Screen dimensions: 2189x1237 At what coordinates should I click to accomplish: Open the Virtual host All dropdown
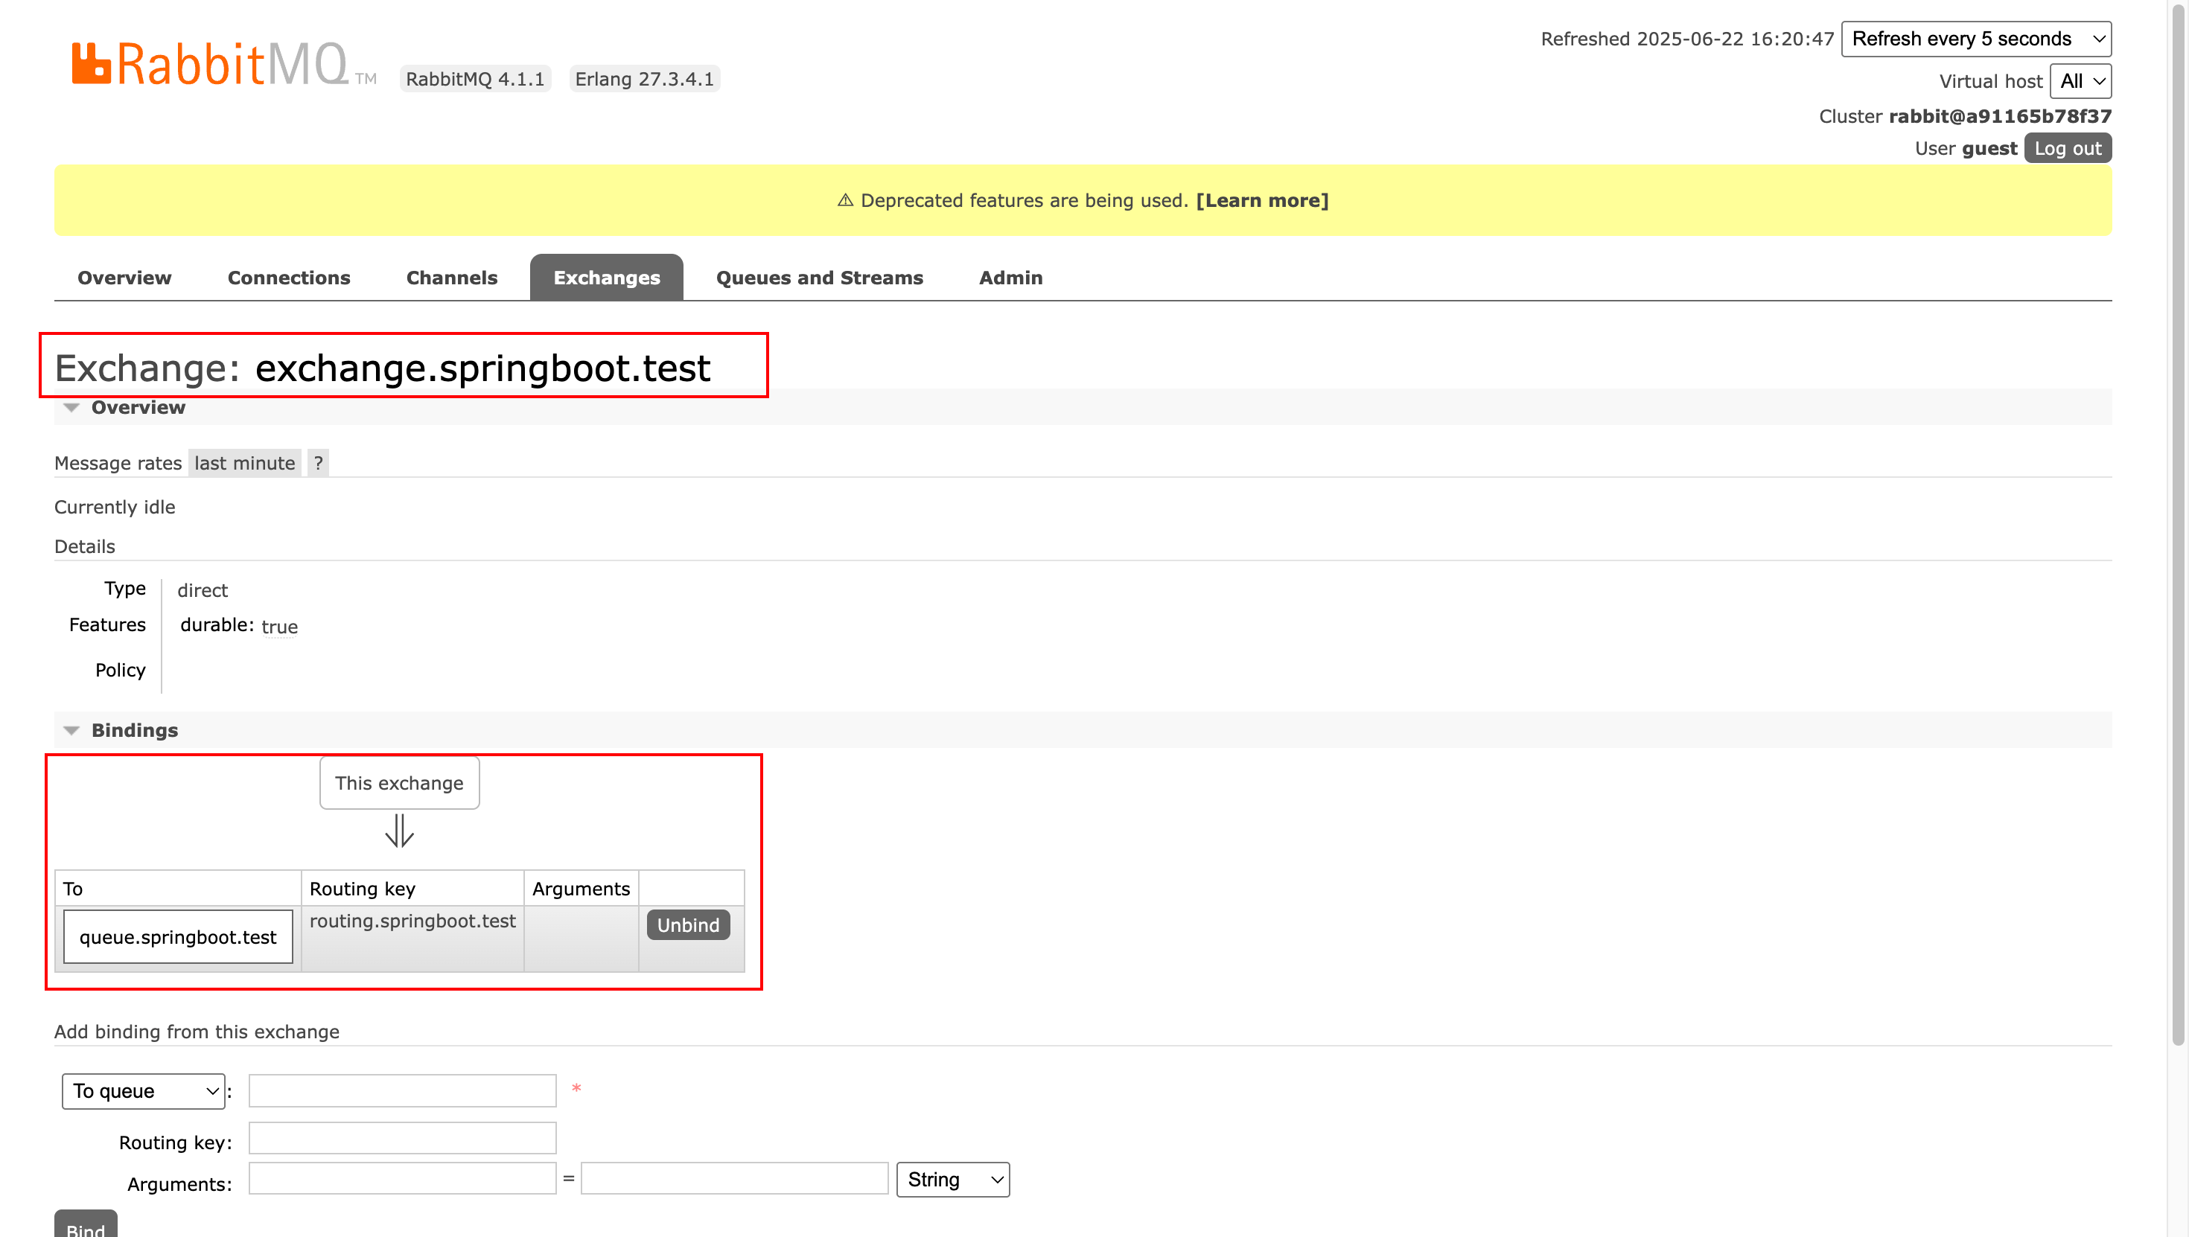coord(2080,82)
